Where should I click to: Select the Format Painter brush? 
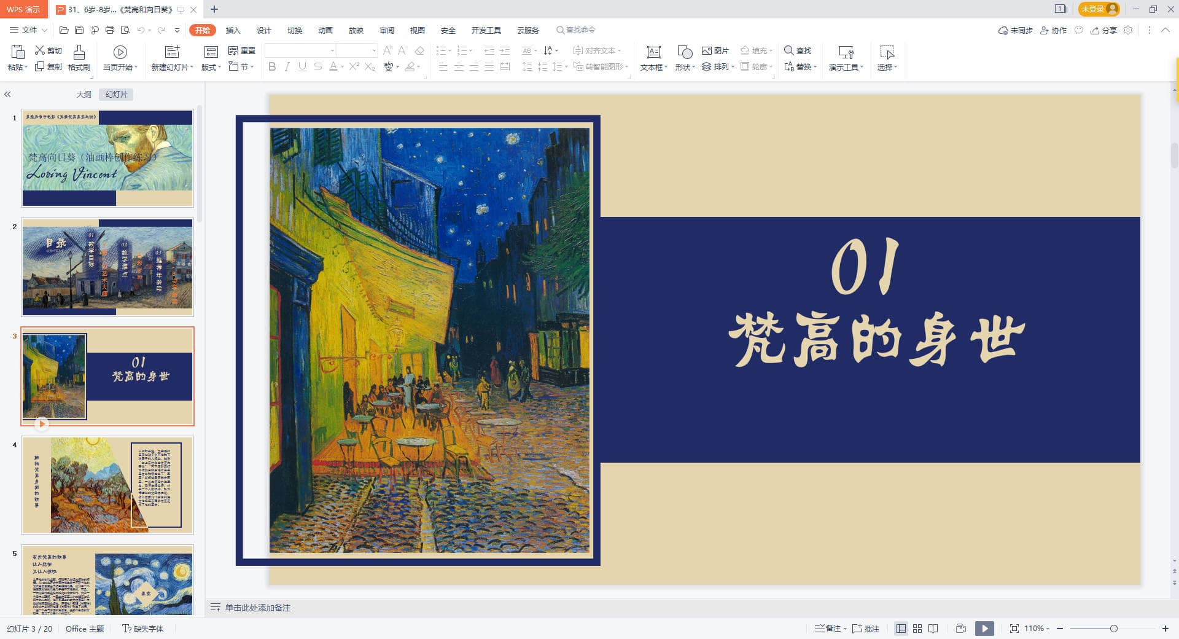[79, 52]
